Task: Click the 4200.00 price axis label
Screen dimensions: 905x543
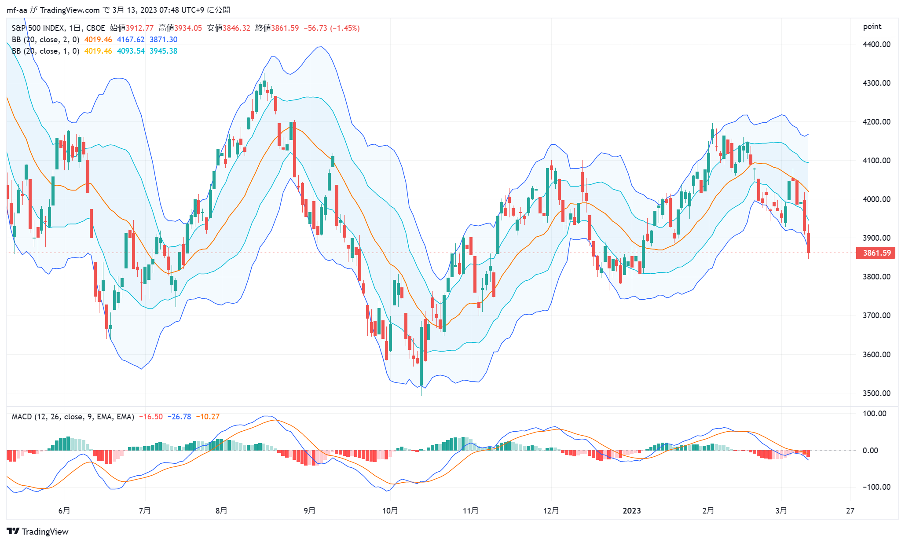Action: pos(877,122)
